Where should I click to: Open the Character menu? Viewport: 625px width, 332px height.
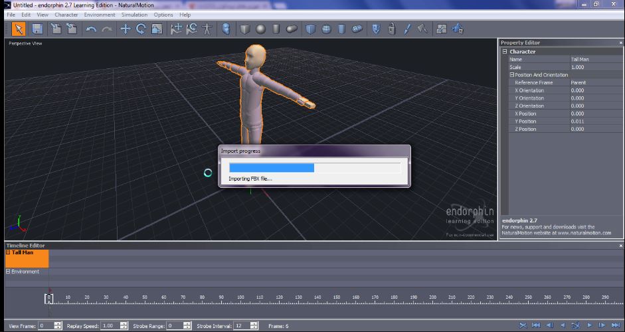tap(66, 15)
